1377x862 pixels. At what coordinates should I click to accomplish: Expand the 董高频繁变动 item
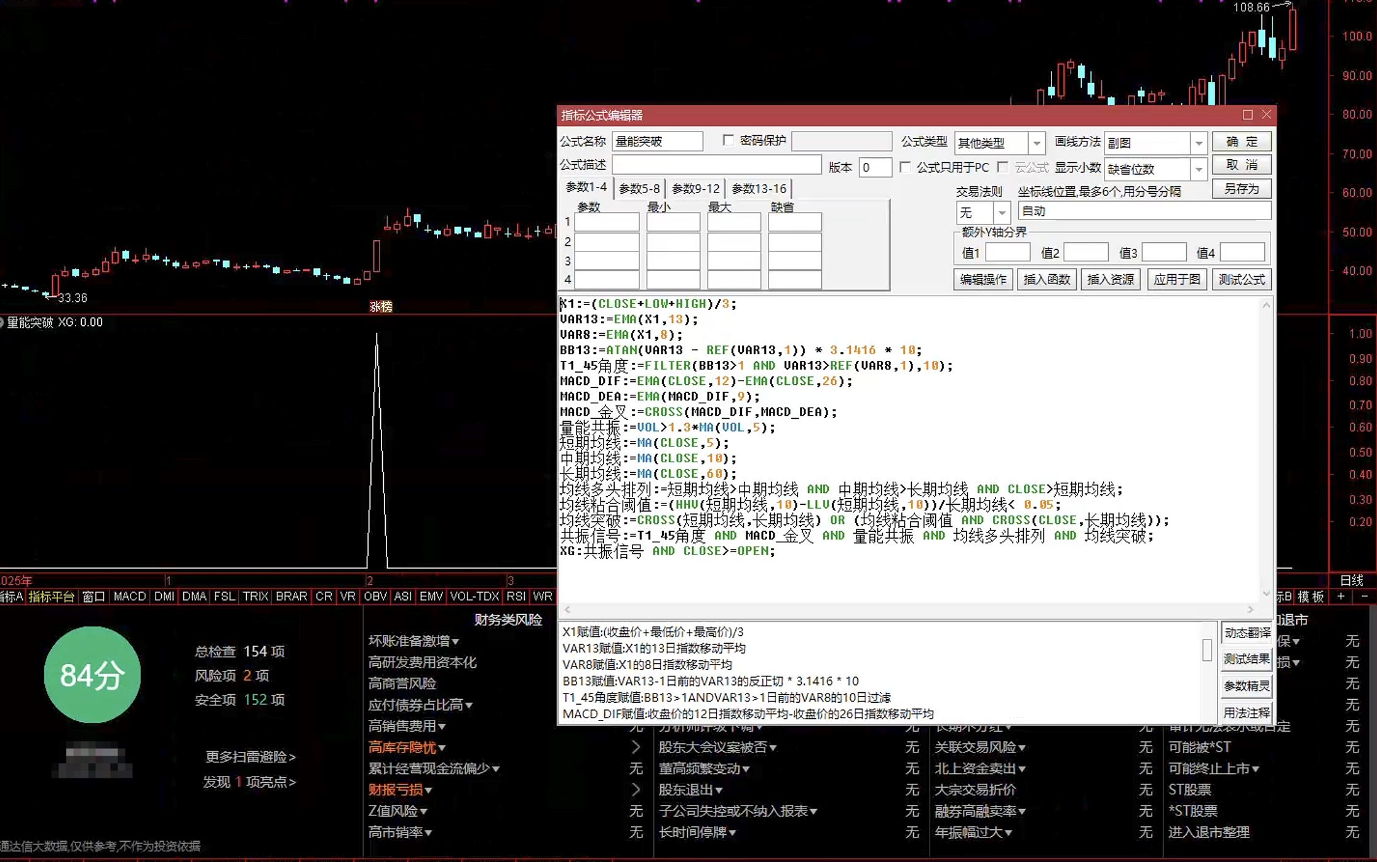tap(704, 769)
